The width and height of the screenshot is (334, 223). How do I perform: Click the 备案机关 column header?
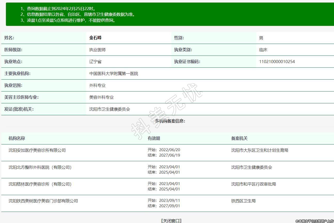pos(239,138)
